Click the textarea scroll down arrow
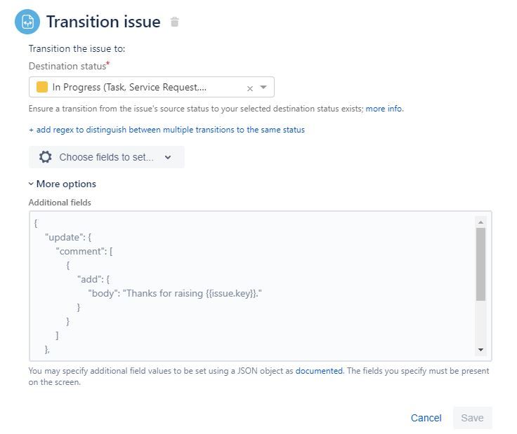The image size is (517, 434). click(x=480, y=349)
